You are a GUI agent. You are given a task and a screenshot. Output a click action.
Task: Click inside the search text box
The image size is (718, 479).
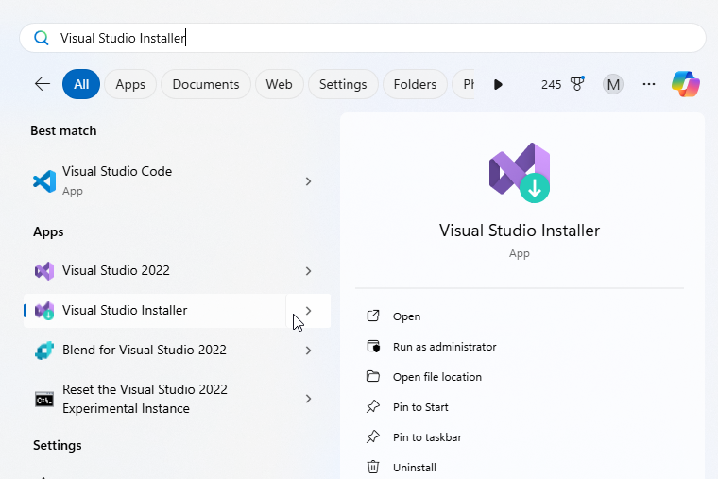pos(378,38)
